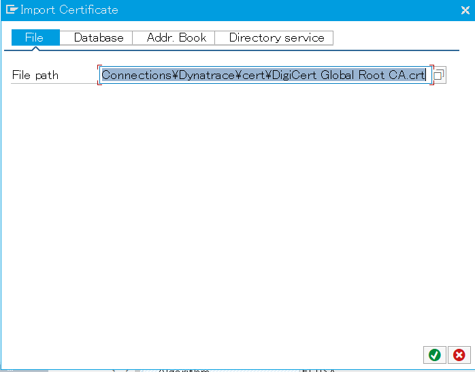The image size is (475, 372).
Task: Click the "cert" folder segment in path
Action: [x=254, y=76]
